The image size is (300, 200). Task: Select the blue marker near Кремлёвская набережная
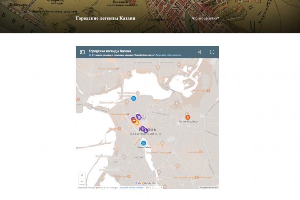pos(134,98)
